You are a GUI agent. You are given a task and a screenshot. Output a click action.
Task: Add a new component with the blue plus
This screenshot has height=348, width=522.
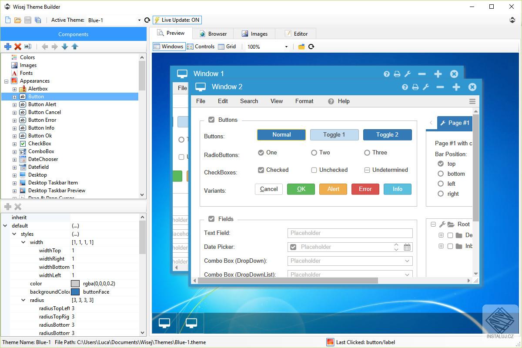(8, 47)
